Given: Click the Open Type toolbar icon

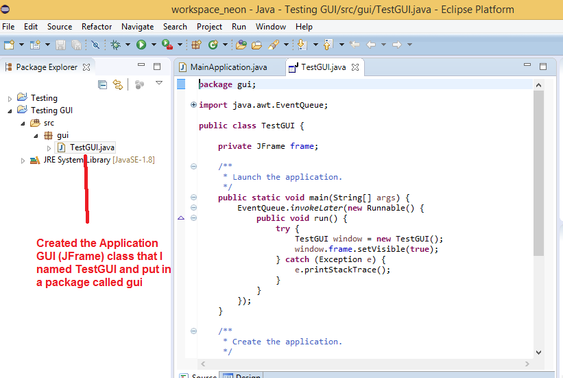Looking at the screenshot, I should pyautogui.click(x=241, y=45).
